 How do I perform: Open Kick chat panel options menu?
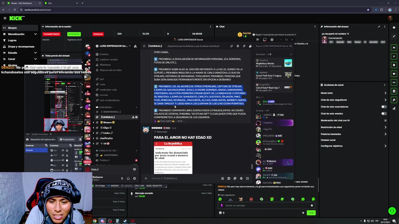click(x=315, y=27)
